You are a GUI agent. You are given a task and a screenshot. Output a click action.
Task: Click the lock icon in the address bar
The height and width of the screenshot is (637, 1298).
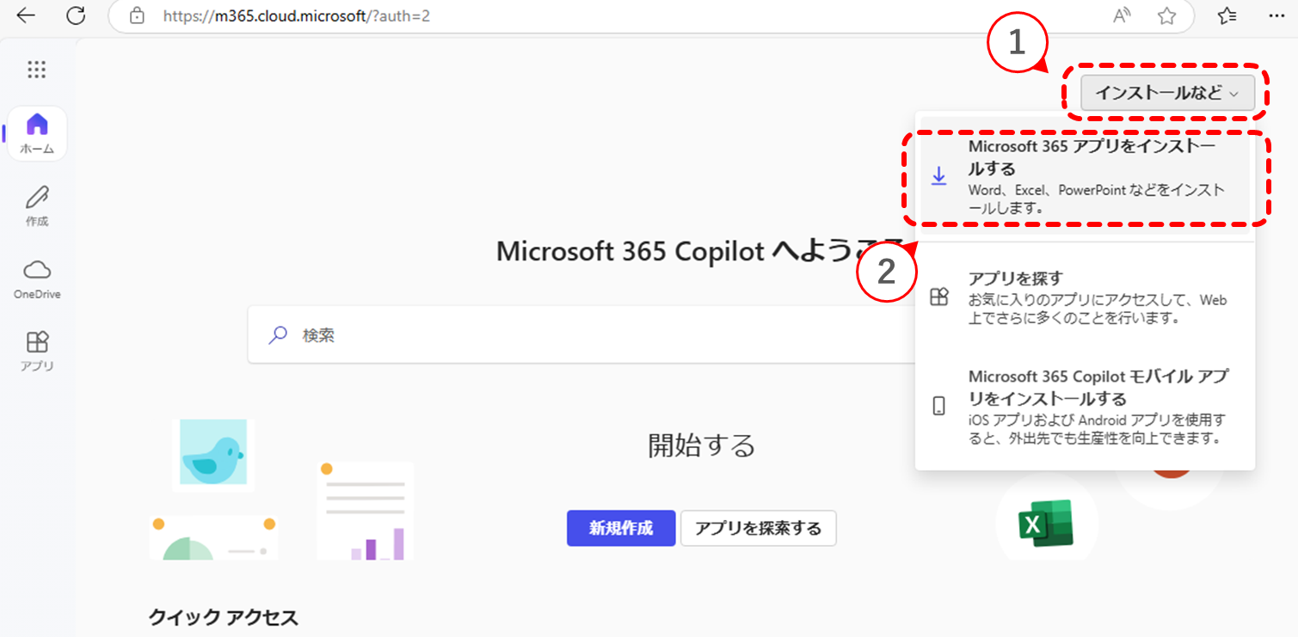(136, 15)
